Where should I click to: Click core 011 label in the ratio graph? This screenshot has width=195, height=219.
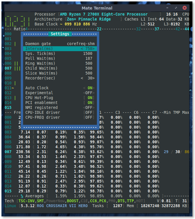point(8,88)
